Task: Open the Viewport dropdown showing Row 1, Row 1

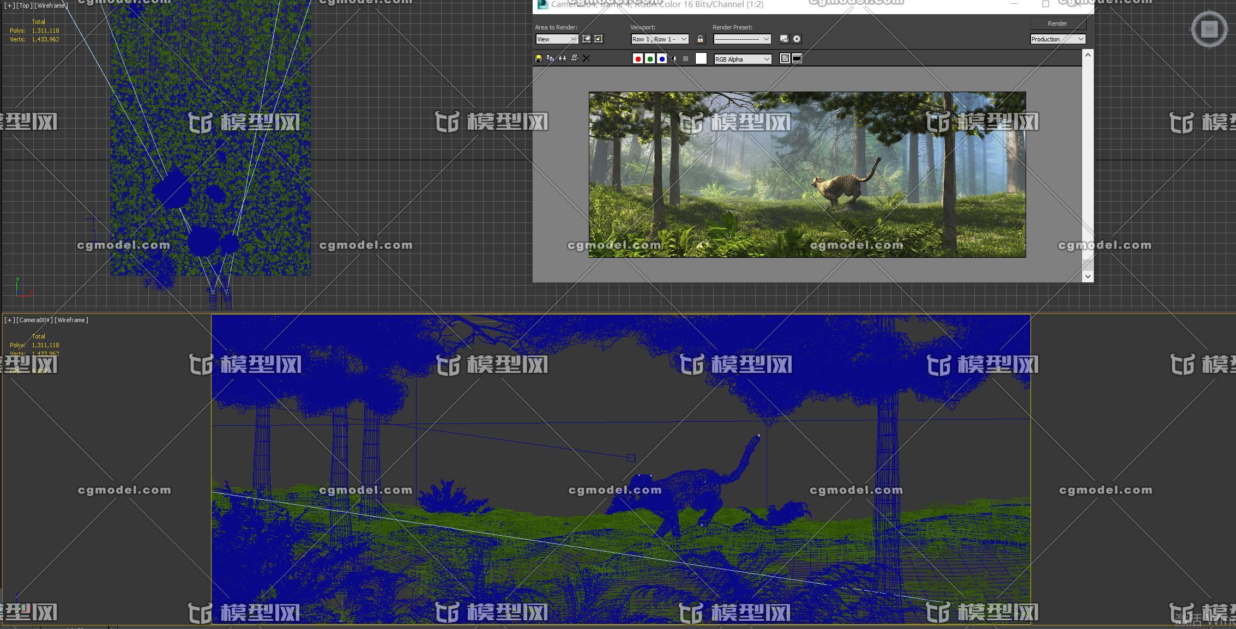Action: coord(660,39)
